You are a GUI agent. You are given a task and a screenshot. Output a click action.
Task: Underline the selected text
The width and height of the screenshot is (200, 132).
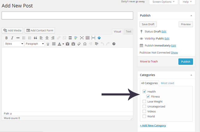[48, 44]
